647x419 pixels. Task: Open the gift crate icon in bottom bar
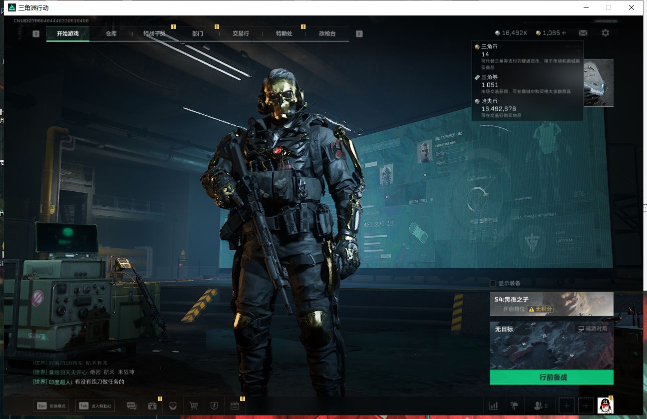coord(152,406)
